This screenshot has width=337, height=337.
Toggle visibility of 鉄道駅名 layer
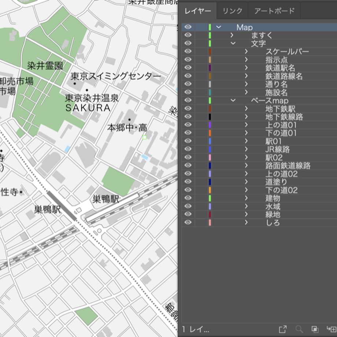(x=188, y=68)
